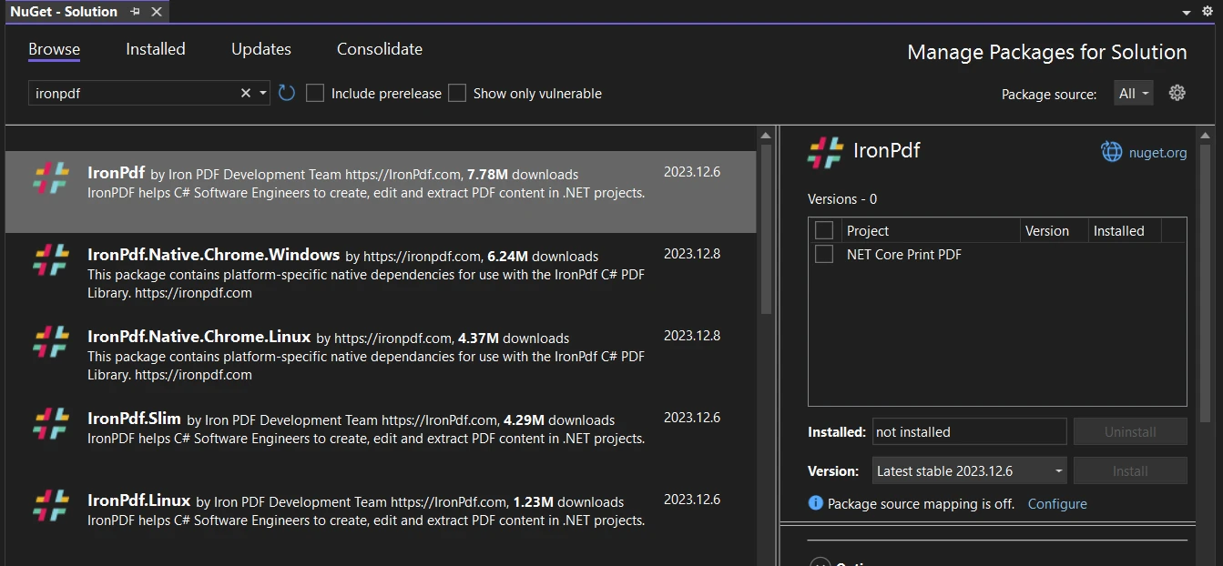This screenshot has width=1223, height=566.
Task: Click the IronPdf.Native.Chrome.Windows package icon
Action: (51, 260)
